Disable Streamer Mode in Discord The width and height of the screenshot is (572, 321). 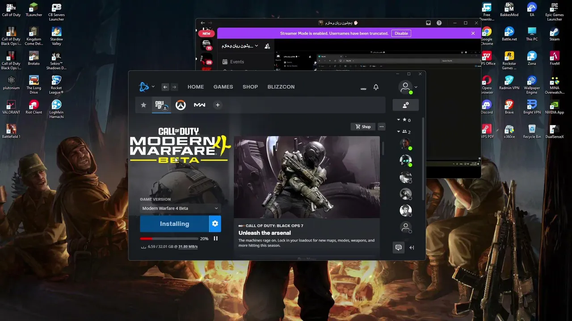(x=401, y=33)
